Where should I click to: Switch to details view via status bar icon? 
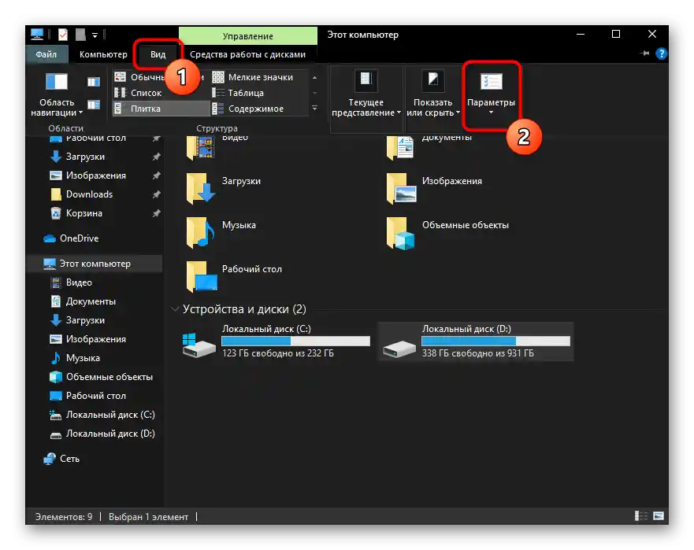[640, 516]
